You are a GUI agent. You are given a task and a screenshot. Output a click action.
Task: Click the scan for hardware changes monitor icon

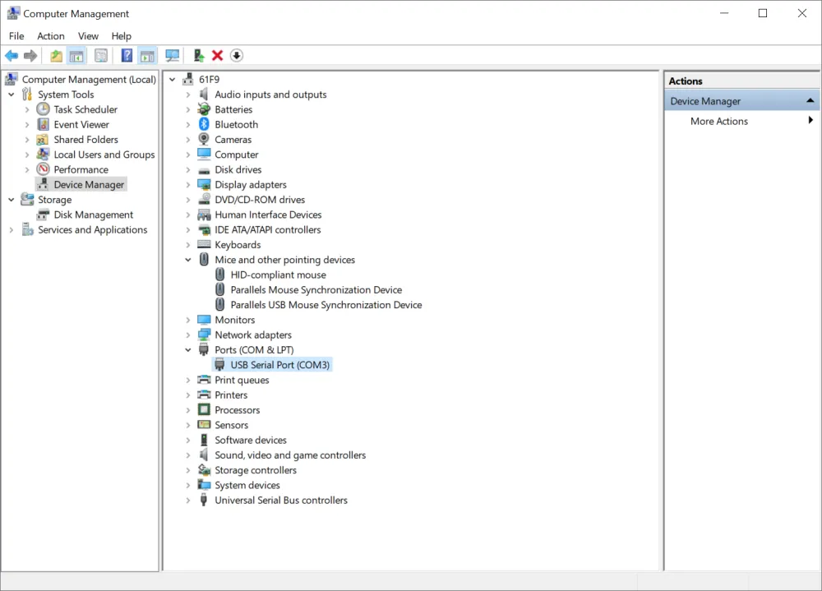[x=172, y=56]
